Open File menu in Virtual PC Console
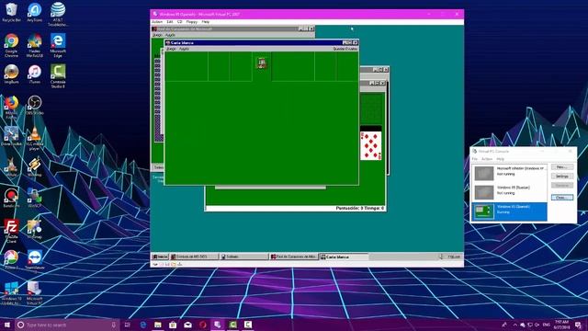 click(475, 159)
